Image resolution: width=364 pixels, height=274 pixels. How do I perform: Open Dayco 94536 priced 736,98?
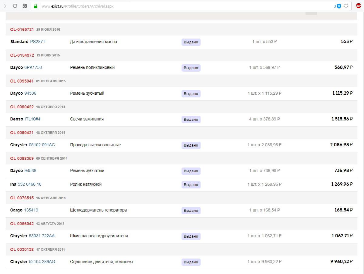(x=30, y=171)
